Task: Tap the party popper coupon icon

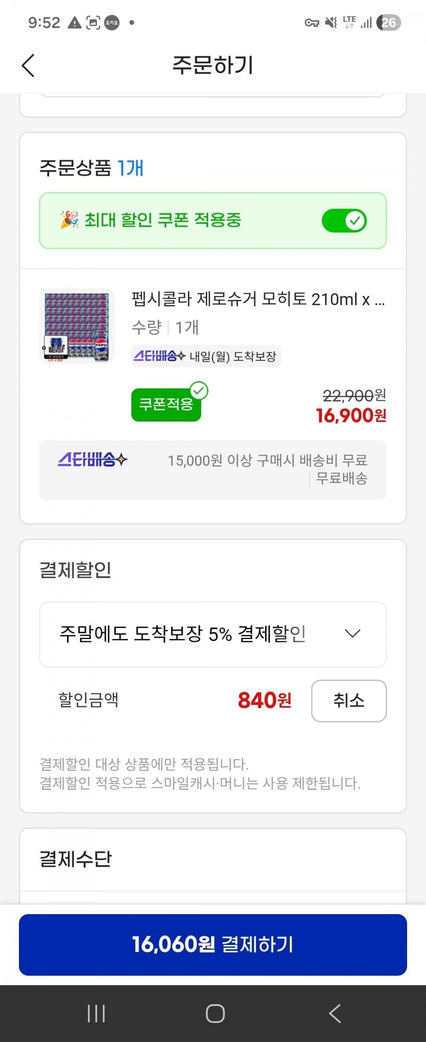Action: [x=69, y=220]
